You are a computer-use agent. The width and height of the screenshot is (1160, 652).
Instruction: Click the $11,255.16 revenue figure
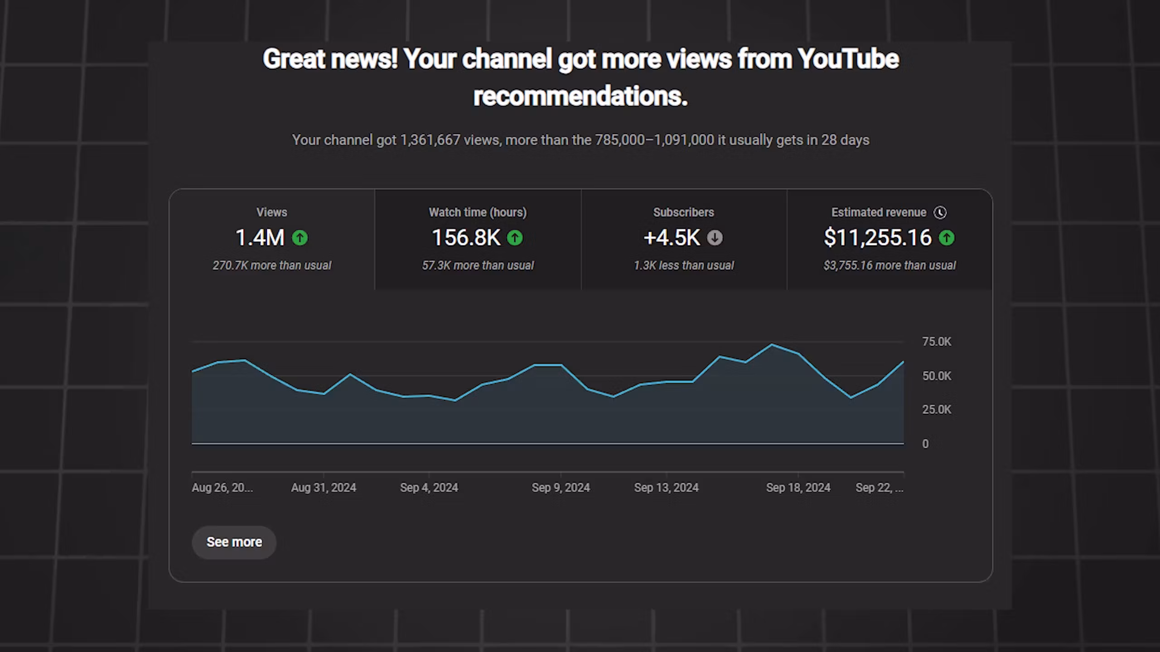coord(877,238)
